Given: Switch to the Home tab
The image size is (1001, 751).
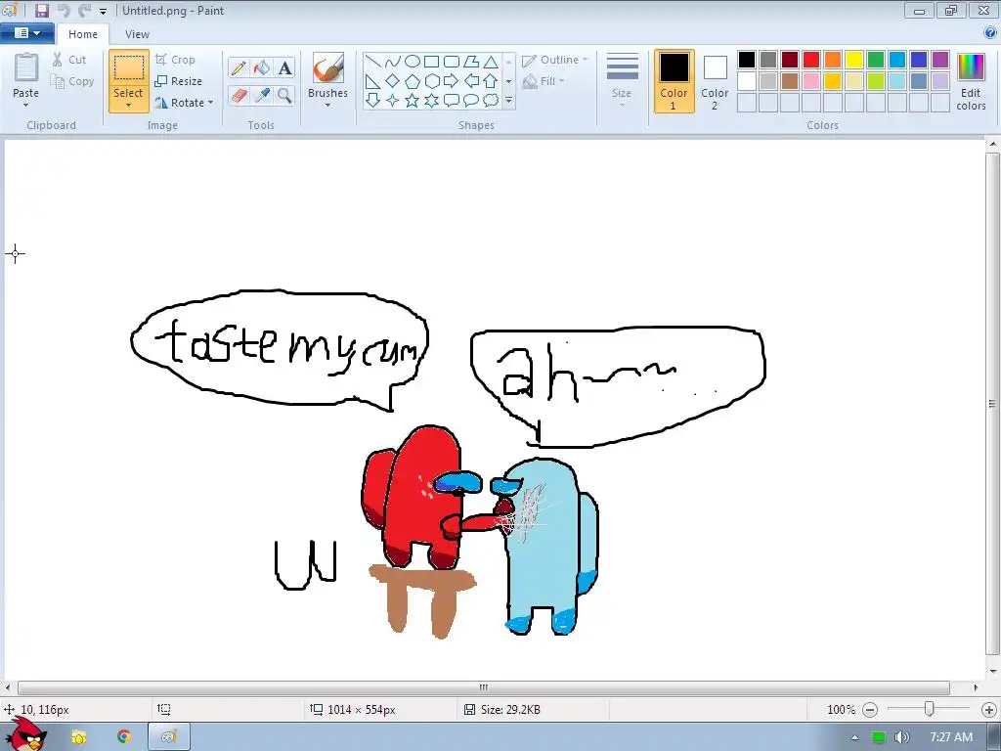Looking at the screenshot, I should [83, 34].
